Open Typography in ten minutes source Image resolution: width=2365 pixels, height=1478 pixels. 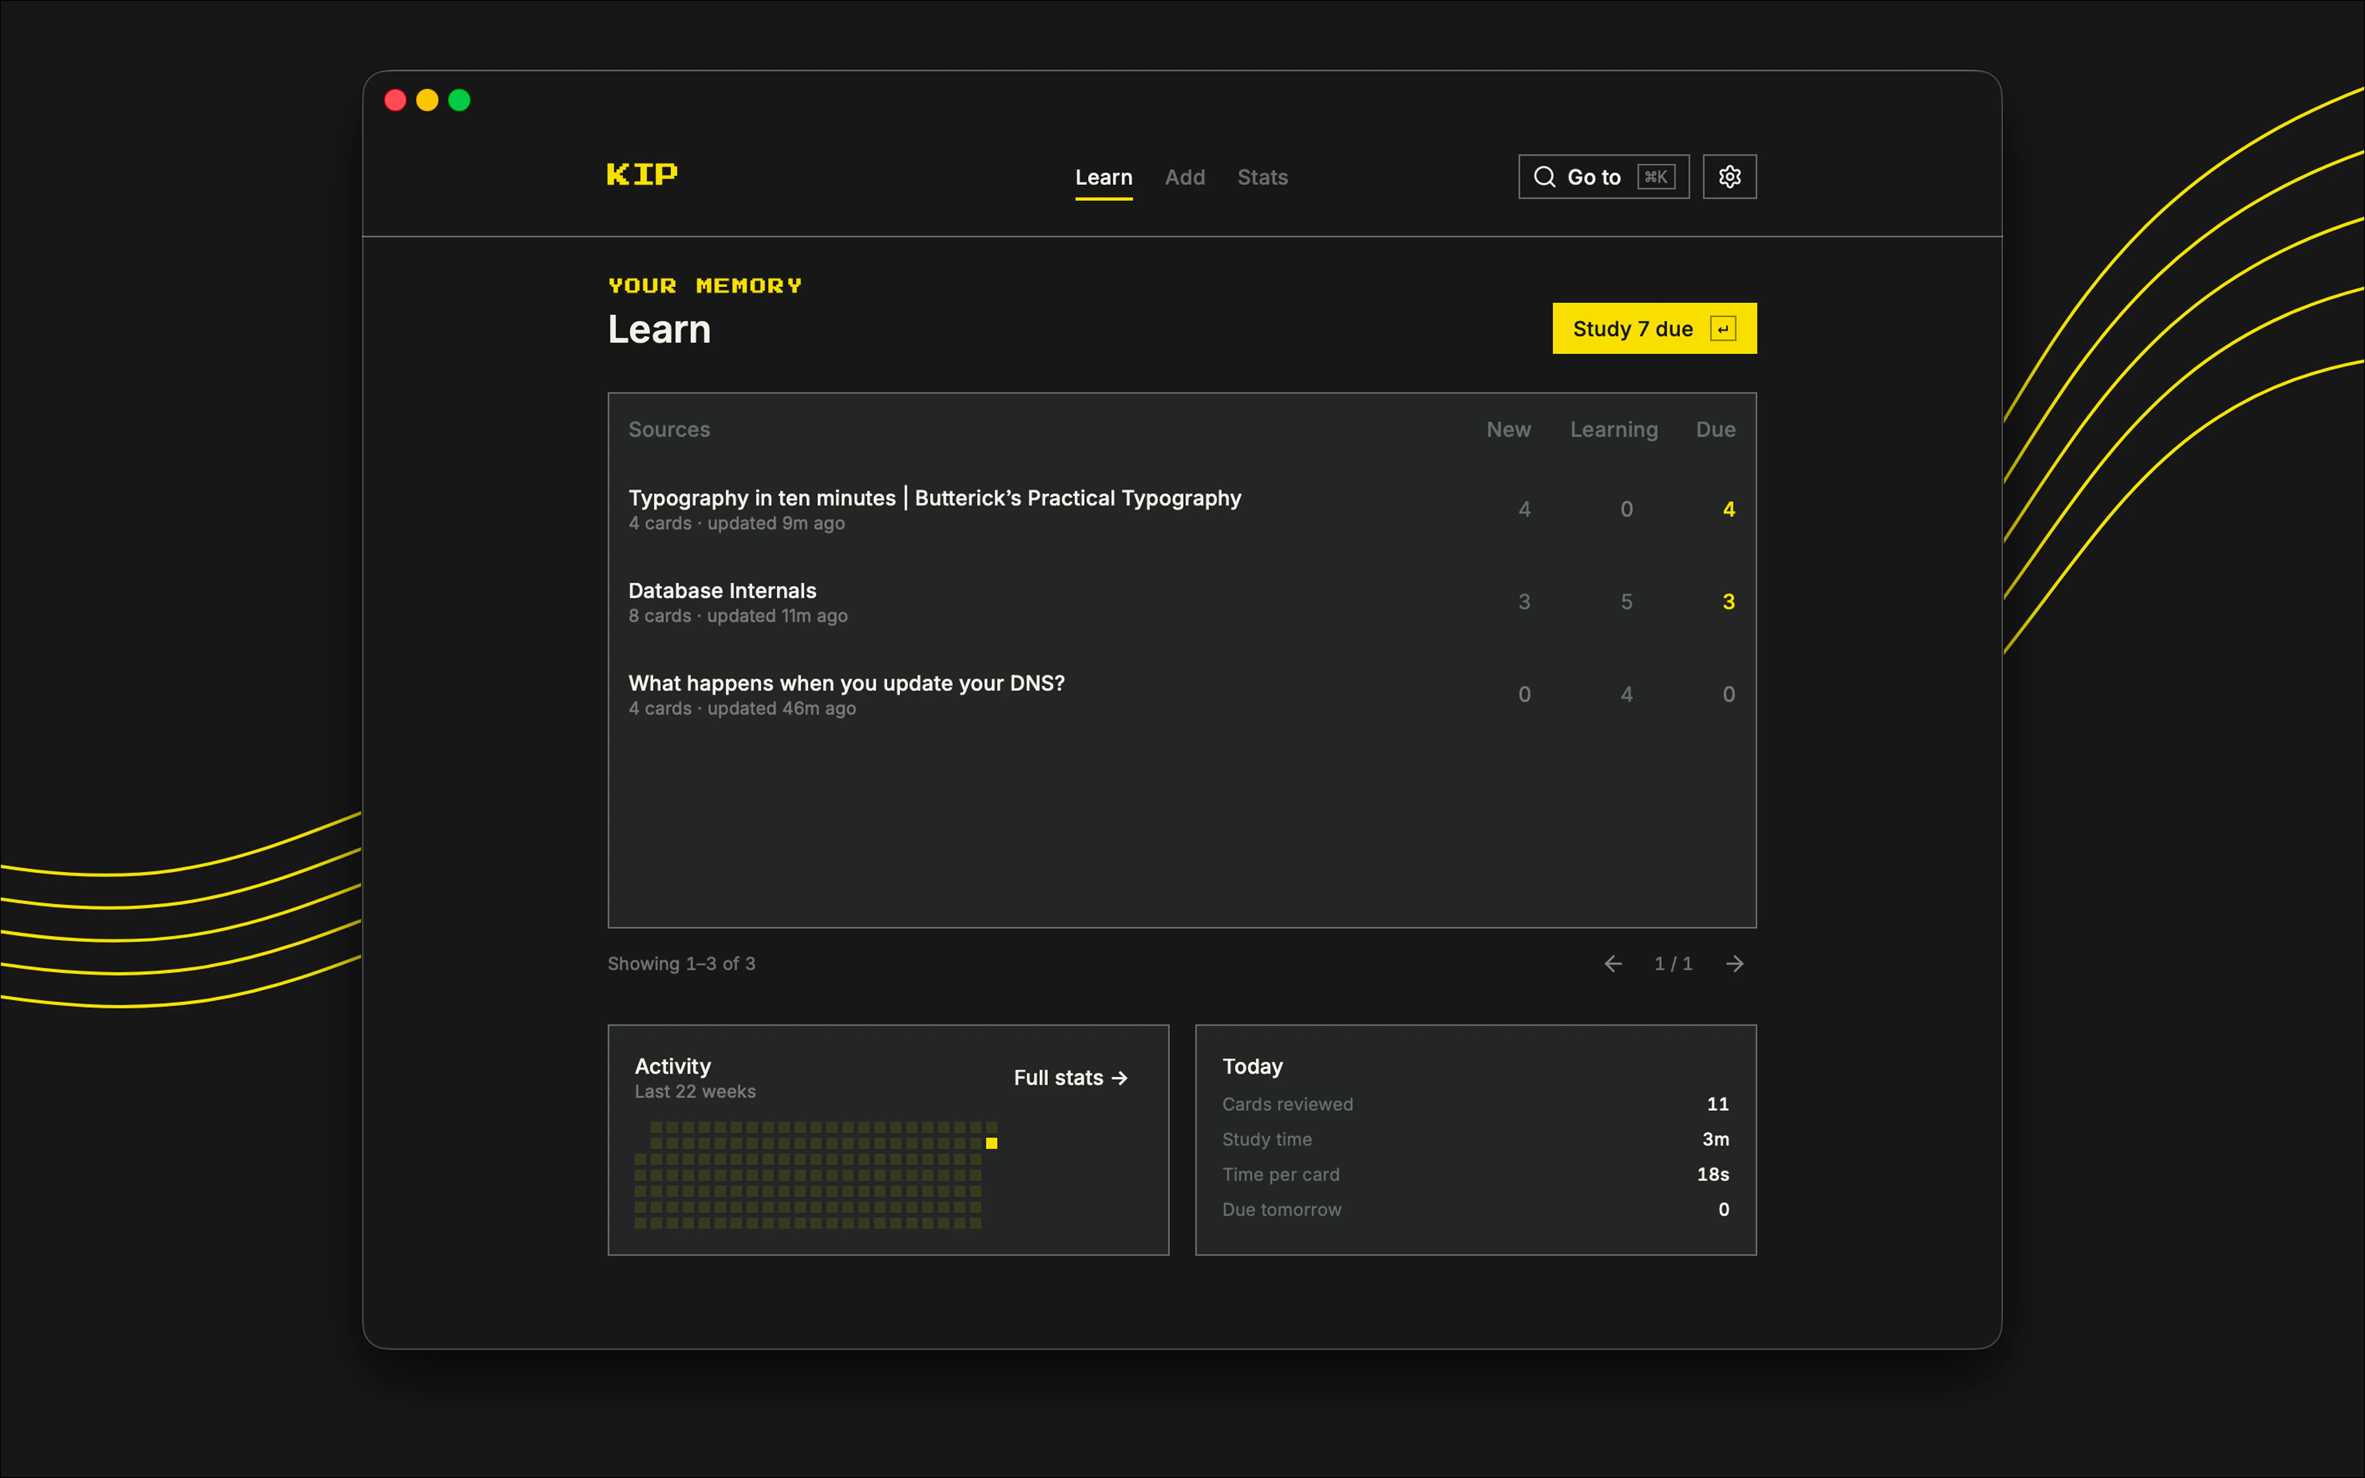point(1182,509)
